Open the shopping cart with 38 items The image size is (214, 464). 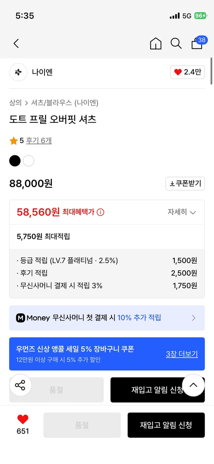click(197, 44)
